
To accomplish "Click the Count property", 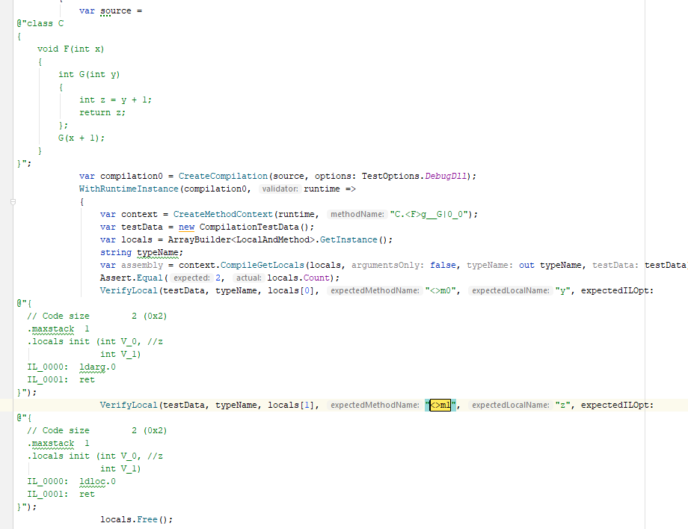I will pyautogui.click(x=317, y=278).
